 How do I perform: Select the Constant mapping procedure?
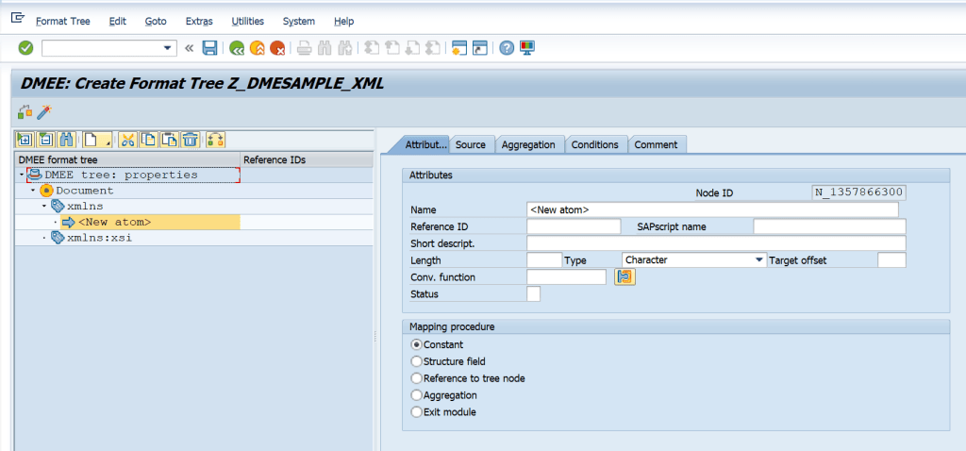coord(416,344)
